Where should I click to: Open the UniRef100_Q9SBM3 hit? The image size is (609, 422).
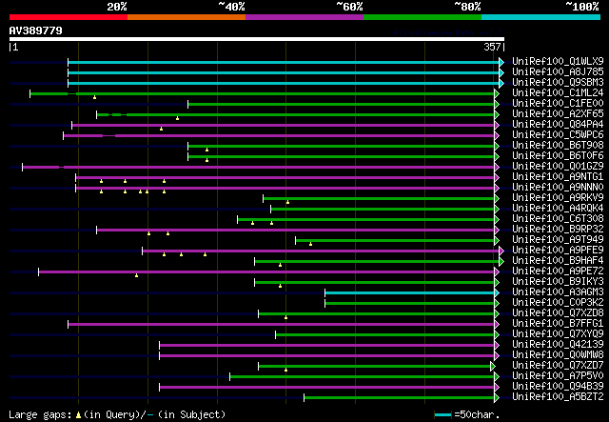pos(558,82)
